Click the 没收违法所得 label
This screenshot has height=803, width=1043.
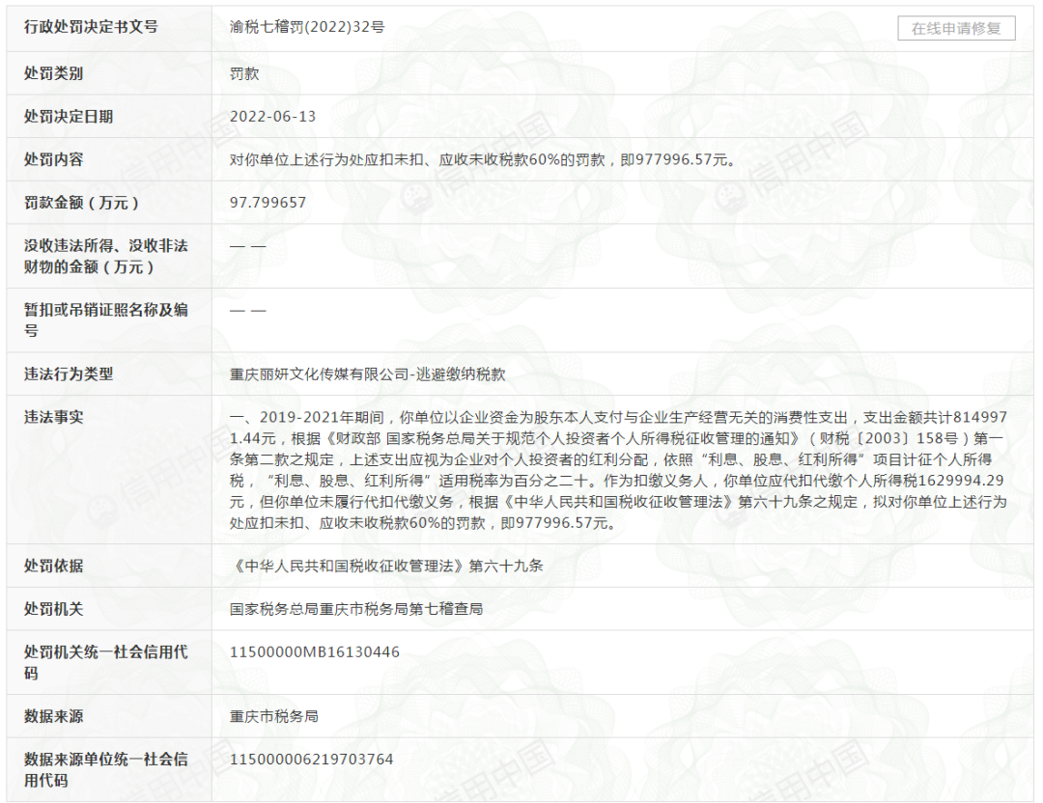pos(106,256)
